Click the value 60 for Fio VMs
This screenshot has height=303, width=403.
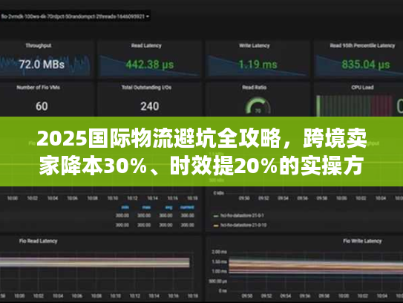click(42, 106)
